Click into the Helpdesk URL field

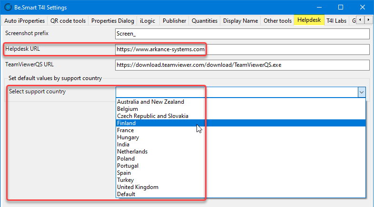242,49
